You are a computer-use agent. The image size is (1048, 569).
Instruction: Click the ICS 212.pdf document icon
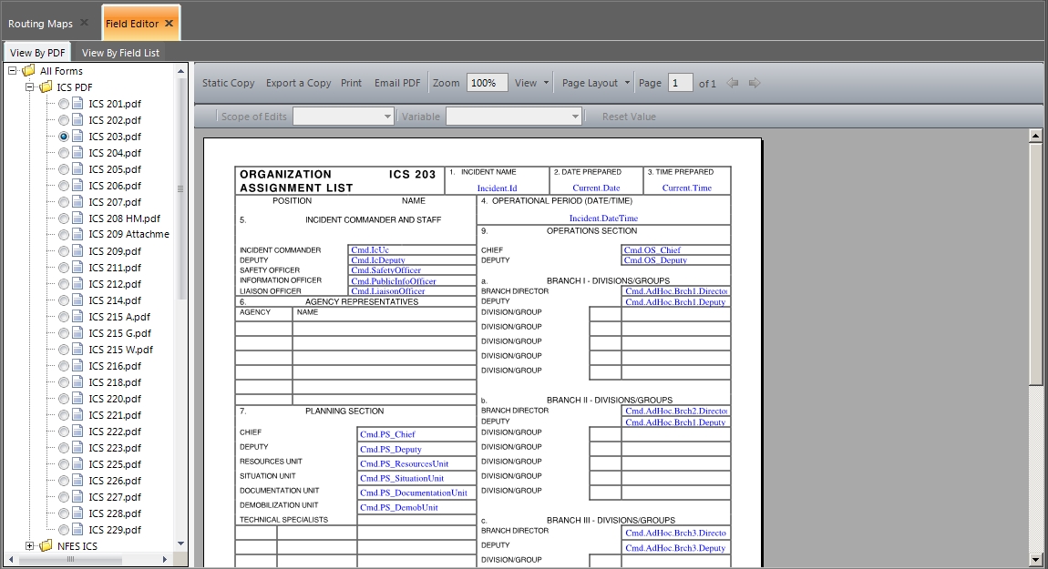(77, 284)
